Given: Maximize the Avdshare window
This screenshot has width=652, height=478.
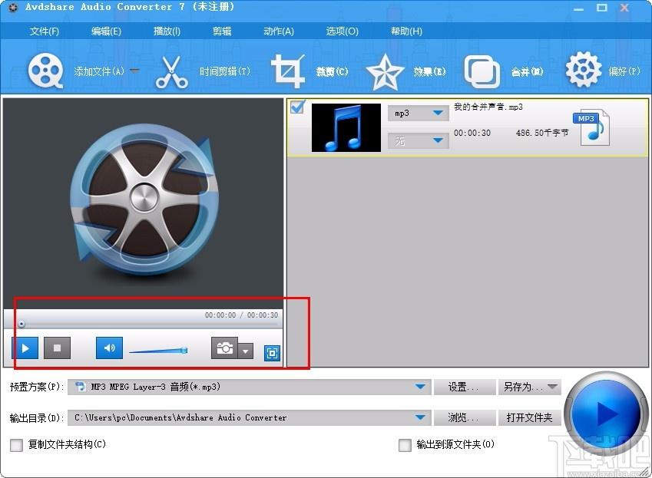Looking at the screenshot, I should click(601, 8).
